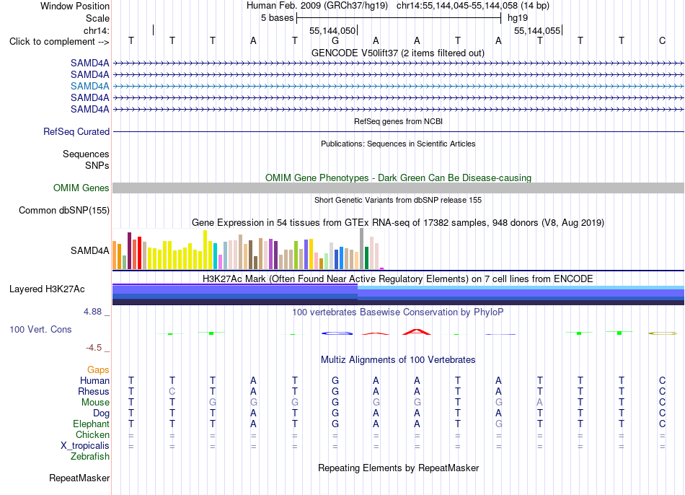685x495 pixels.
Task: Click the tallest dark gray bar in GTEx chart
Action: [361, 248]
